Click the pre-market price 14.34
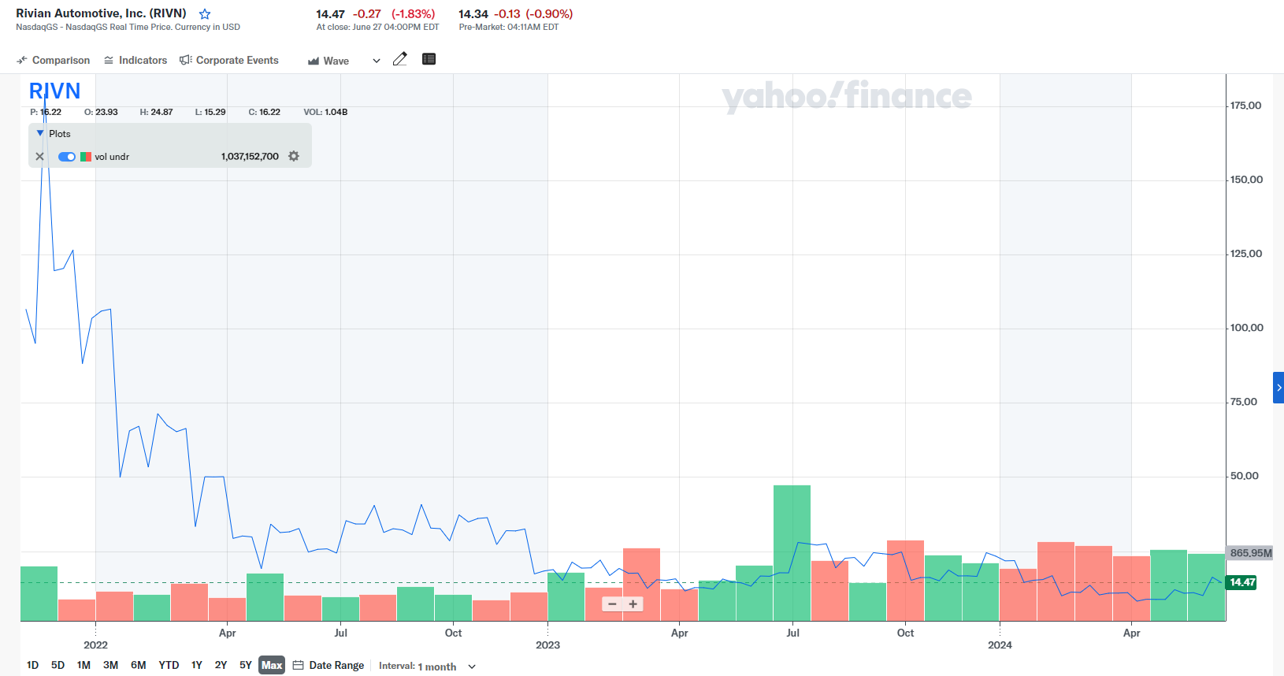 click(x=473, y=14)
